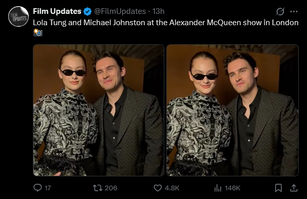The width and height of the screenshot is (307, 199).
Task: Click the 4.8K likes count
Action: (x=172, y=188)
